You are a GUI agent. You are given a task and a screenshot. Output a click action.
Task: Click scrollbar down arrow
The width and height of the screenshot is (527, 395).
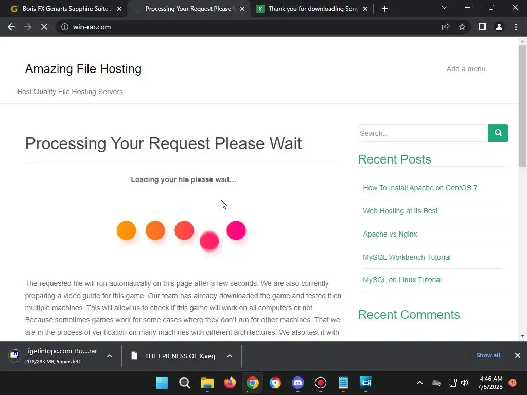(522, 336)
